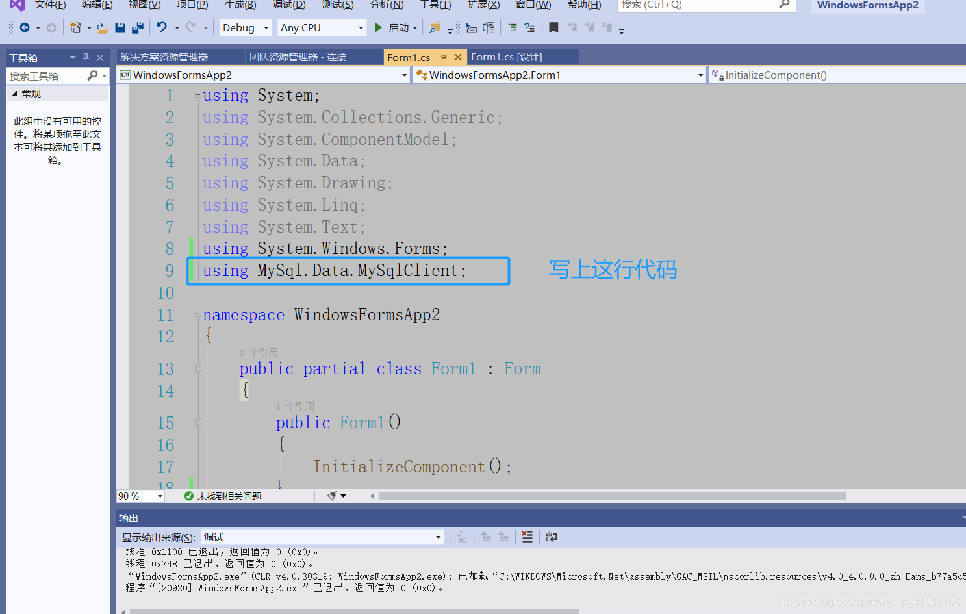Image resolution: width=966 pixels, height=614 pixels.
Task: Toggle a bookmark with the bookmark icon
Action: (x=553, y=27)
